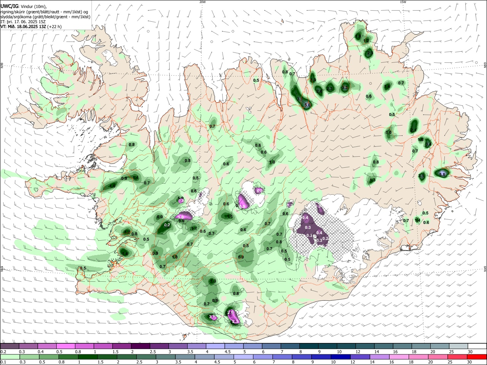
Task: Click the white snow swatch labeled 30
Action: (x=477, y=346)
